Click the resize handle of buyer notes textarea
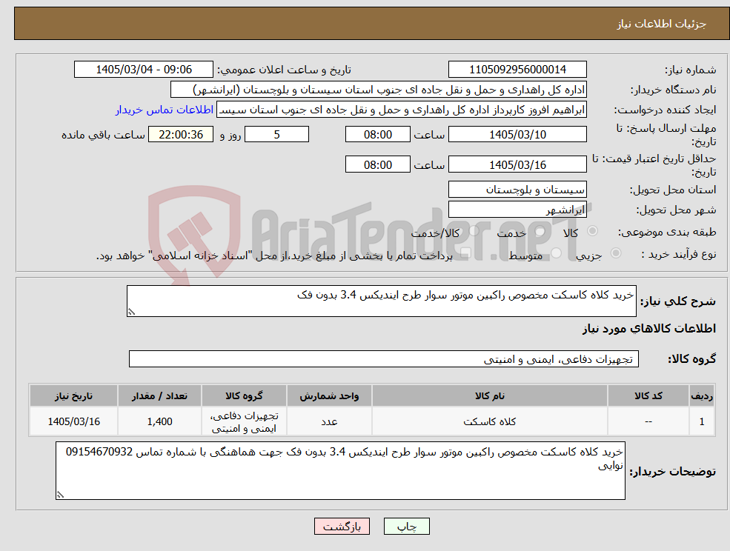730x551 pixels. (x=60, y=495)
